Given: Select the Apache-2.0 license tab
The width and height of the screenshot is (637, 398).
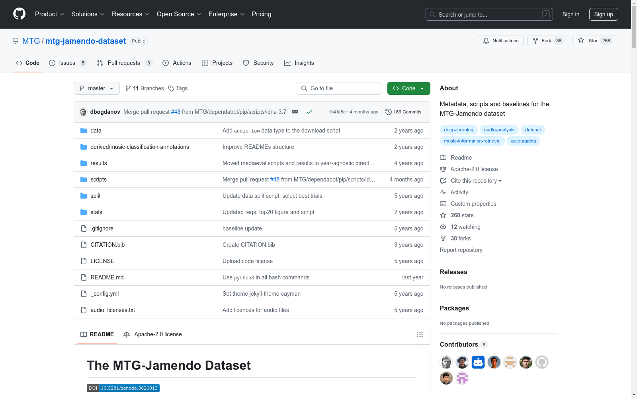Looking at the screenshot, I should click(x=153, y=335).
